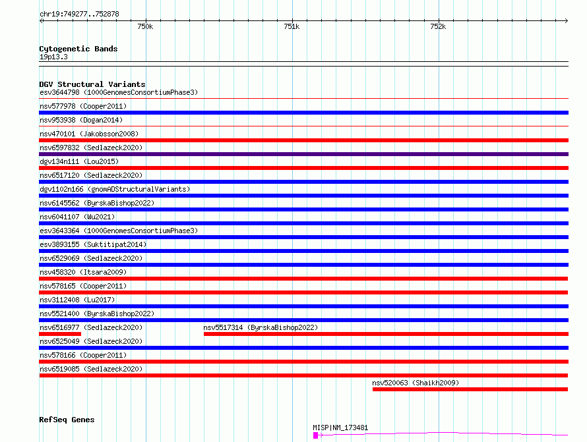Click the left arrow on the ruler
This screenshot has width=587, height=442.
point(42,21)
